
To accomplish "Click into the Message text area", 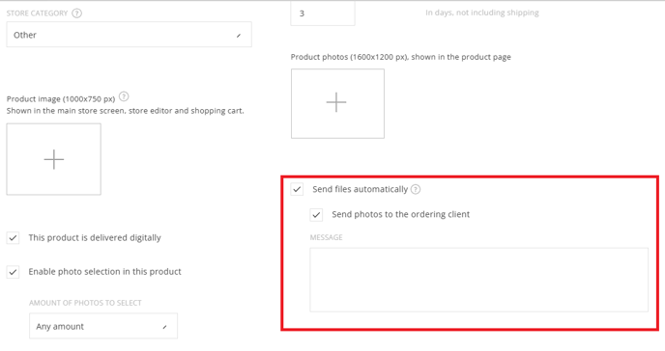I will click(478, 280).
